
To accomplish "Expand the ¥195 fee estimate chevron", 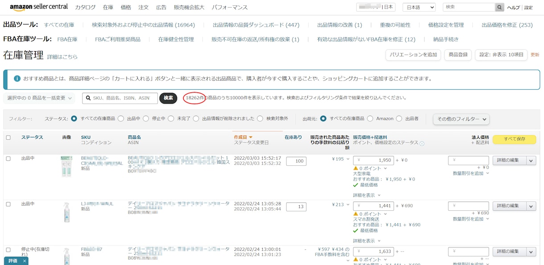I will [348, 159].
